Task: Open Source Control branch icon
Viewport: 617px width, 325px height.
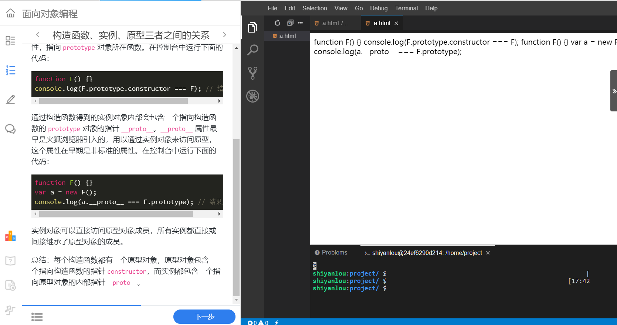Action: [252, 73]
